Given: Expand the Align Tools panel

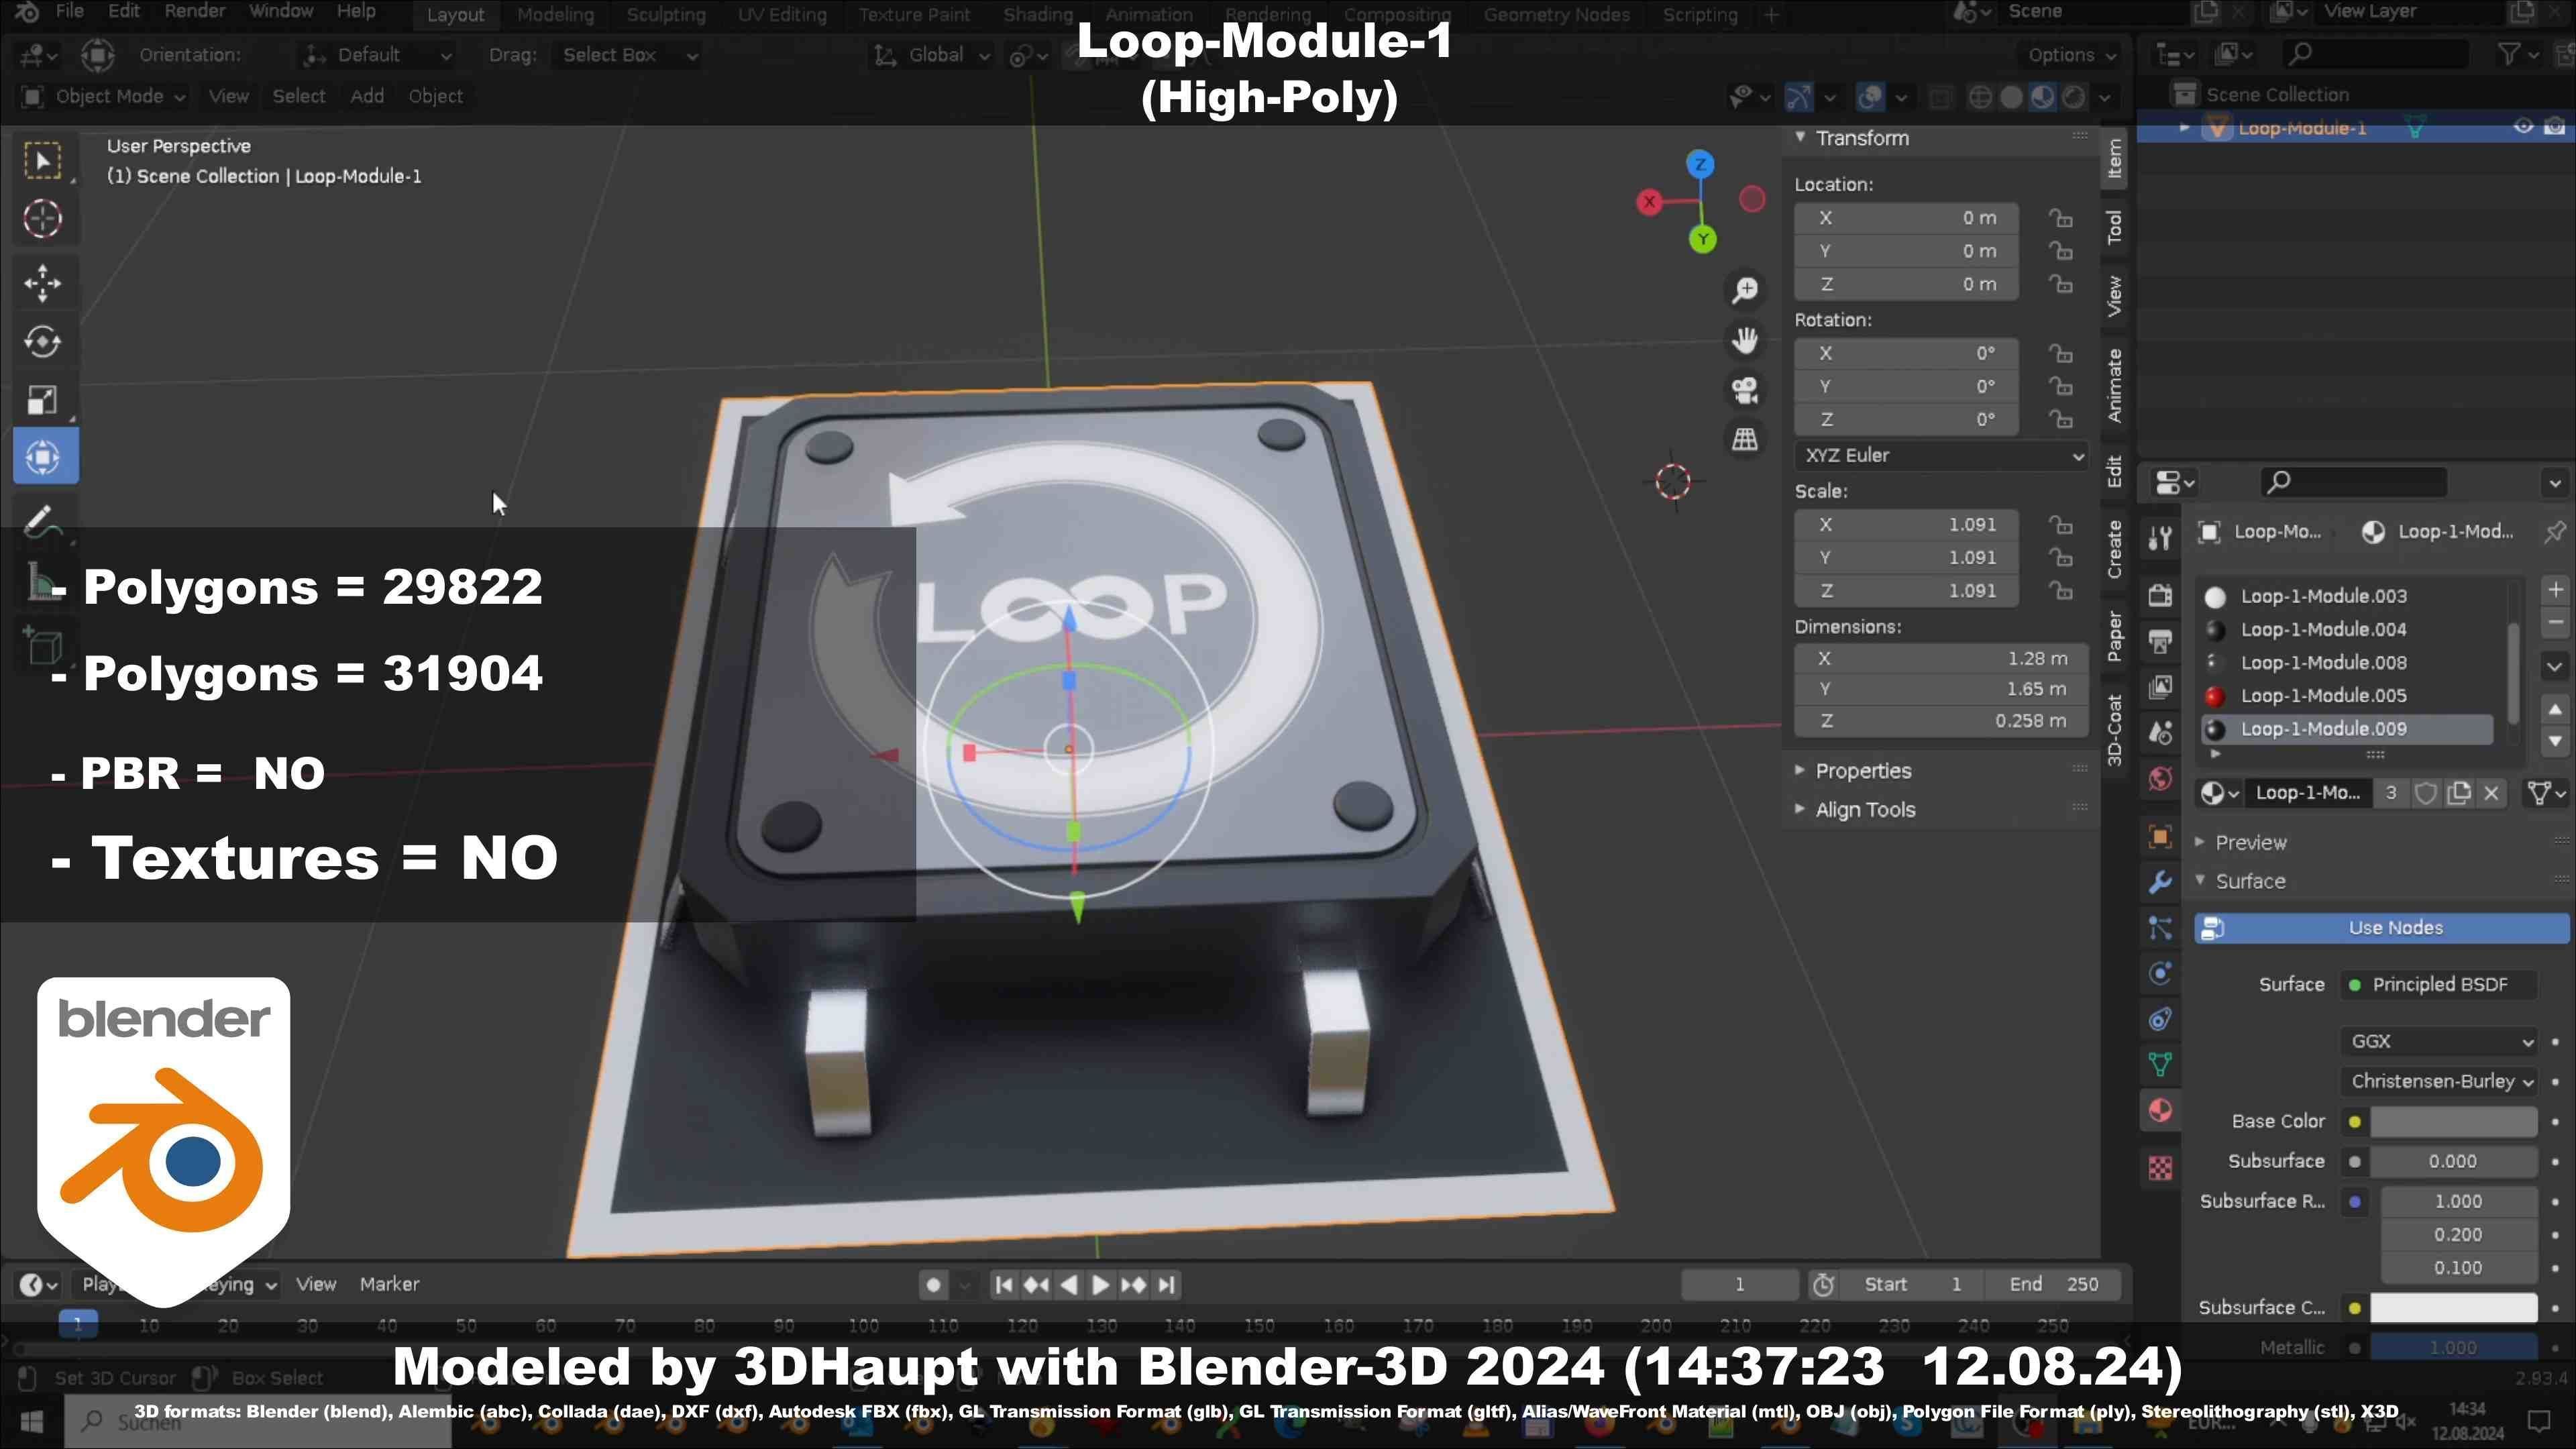Looking at the screenshot, I should 1865,810.
